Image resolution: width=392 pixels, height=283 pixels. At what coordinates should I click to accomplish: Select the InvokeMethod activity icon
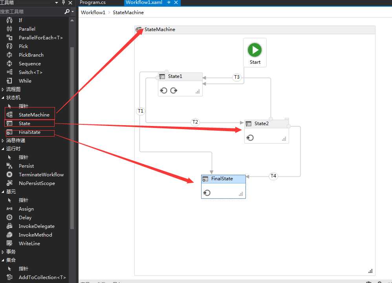click(9, 235)
